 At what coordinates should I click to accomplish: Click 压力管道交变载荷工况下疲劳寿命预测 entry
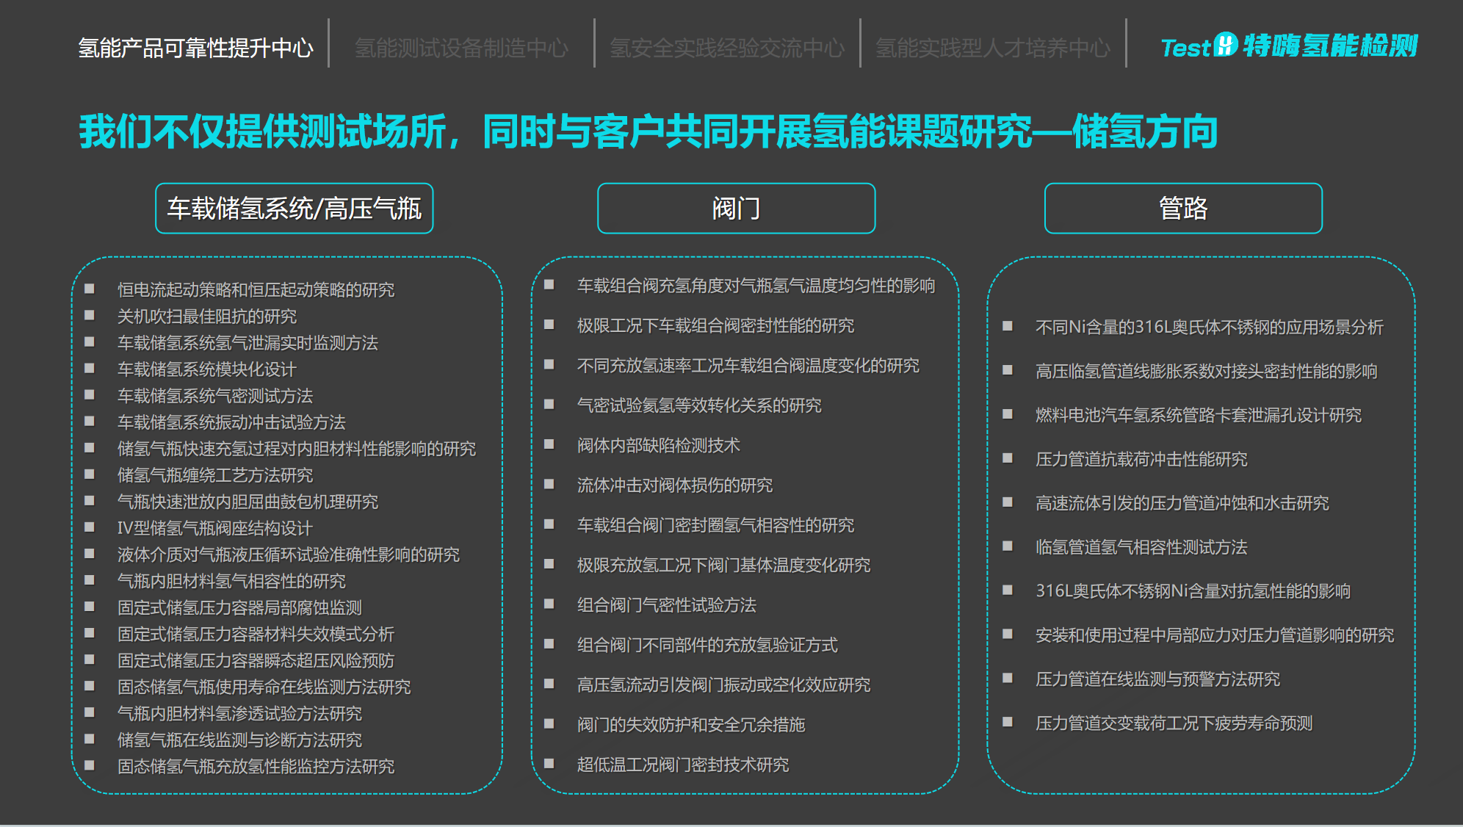click(1174, 723)
